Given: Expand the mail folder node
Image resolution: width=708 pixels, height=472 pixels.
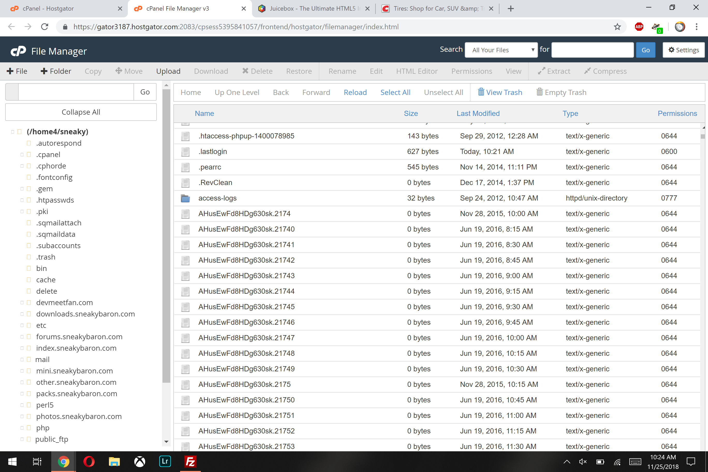Looking at the screenshot, I should click(22, 360).
